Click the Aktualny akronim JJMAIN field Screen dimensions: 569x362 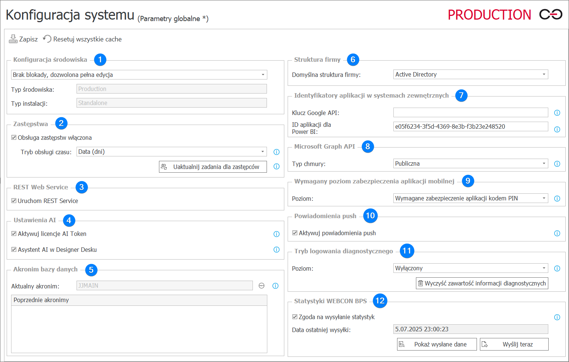165,285
